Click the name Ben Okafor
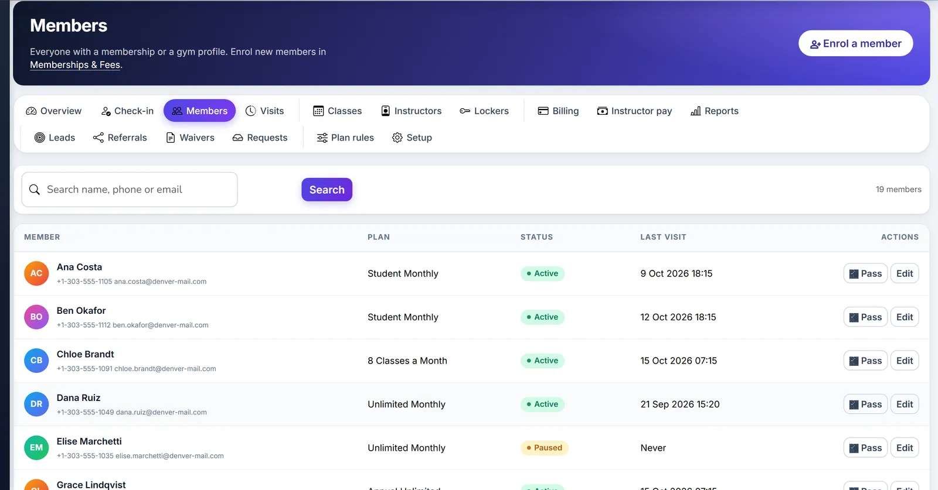Image resolution: width=938 pixels, height=490 pixels. 81,311
